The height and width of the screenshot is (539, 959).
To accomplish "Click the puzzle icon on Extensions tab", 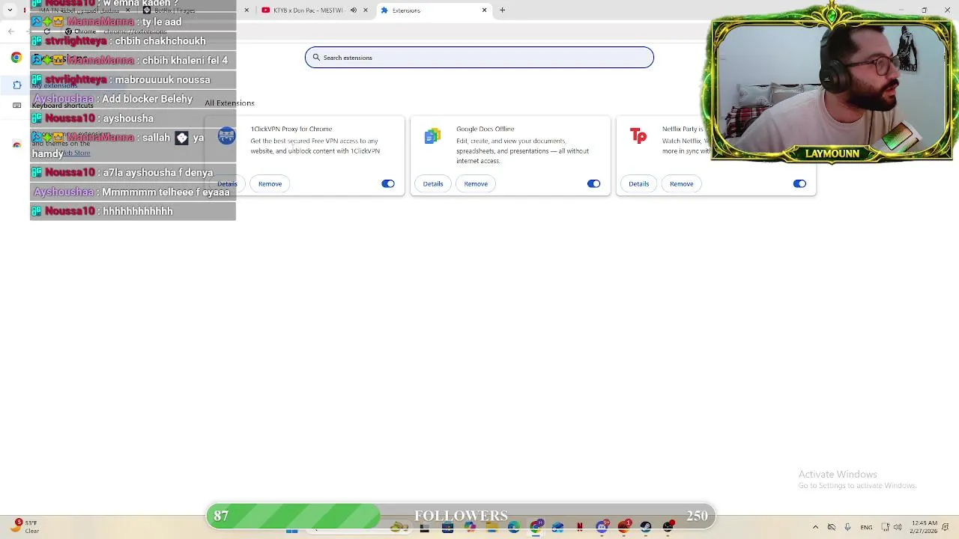I will coord(384,10).
